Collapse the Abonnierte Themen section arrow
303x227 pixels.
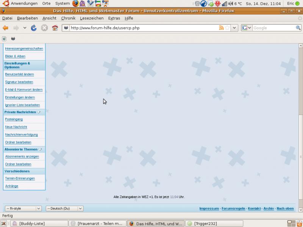(40, 149)
